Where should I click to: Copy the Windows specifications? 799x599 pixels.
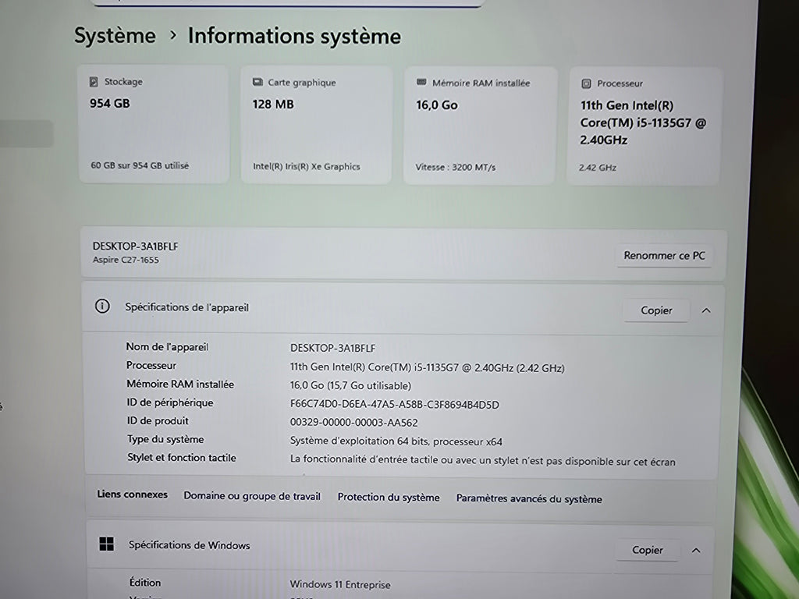click(x=647, y=550)
